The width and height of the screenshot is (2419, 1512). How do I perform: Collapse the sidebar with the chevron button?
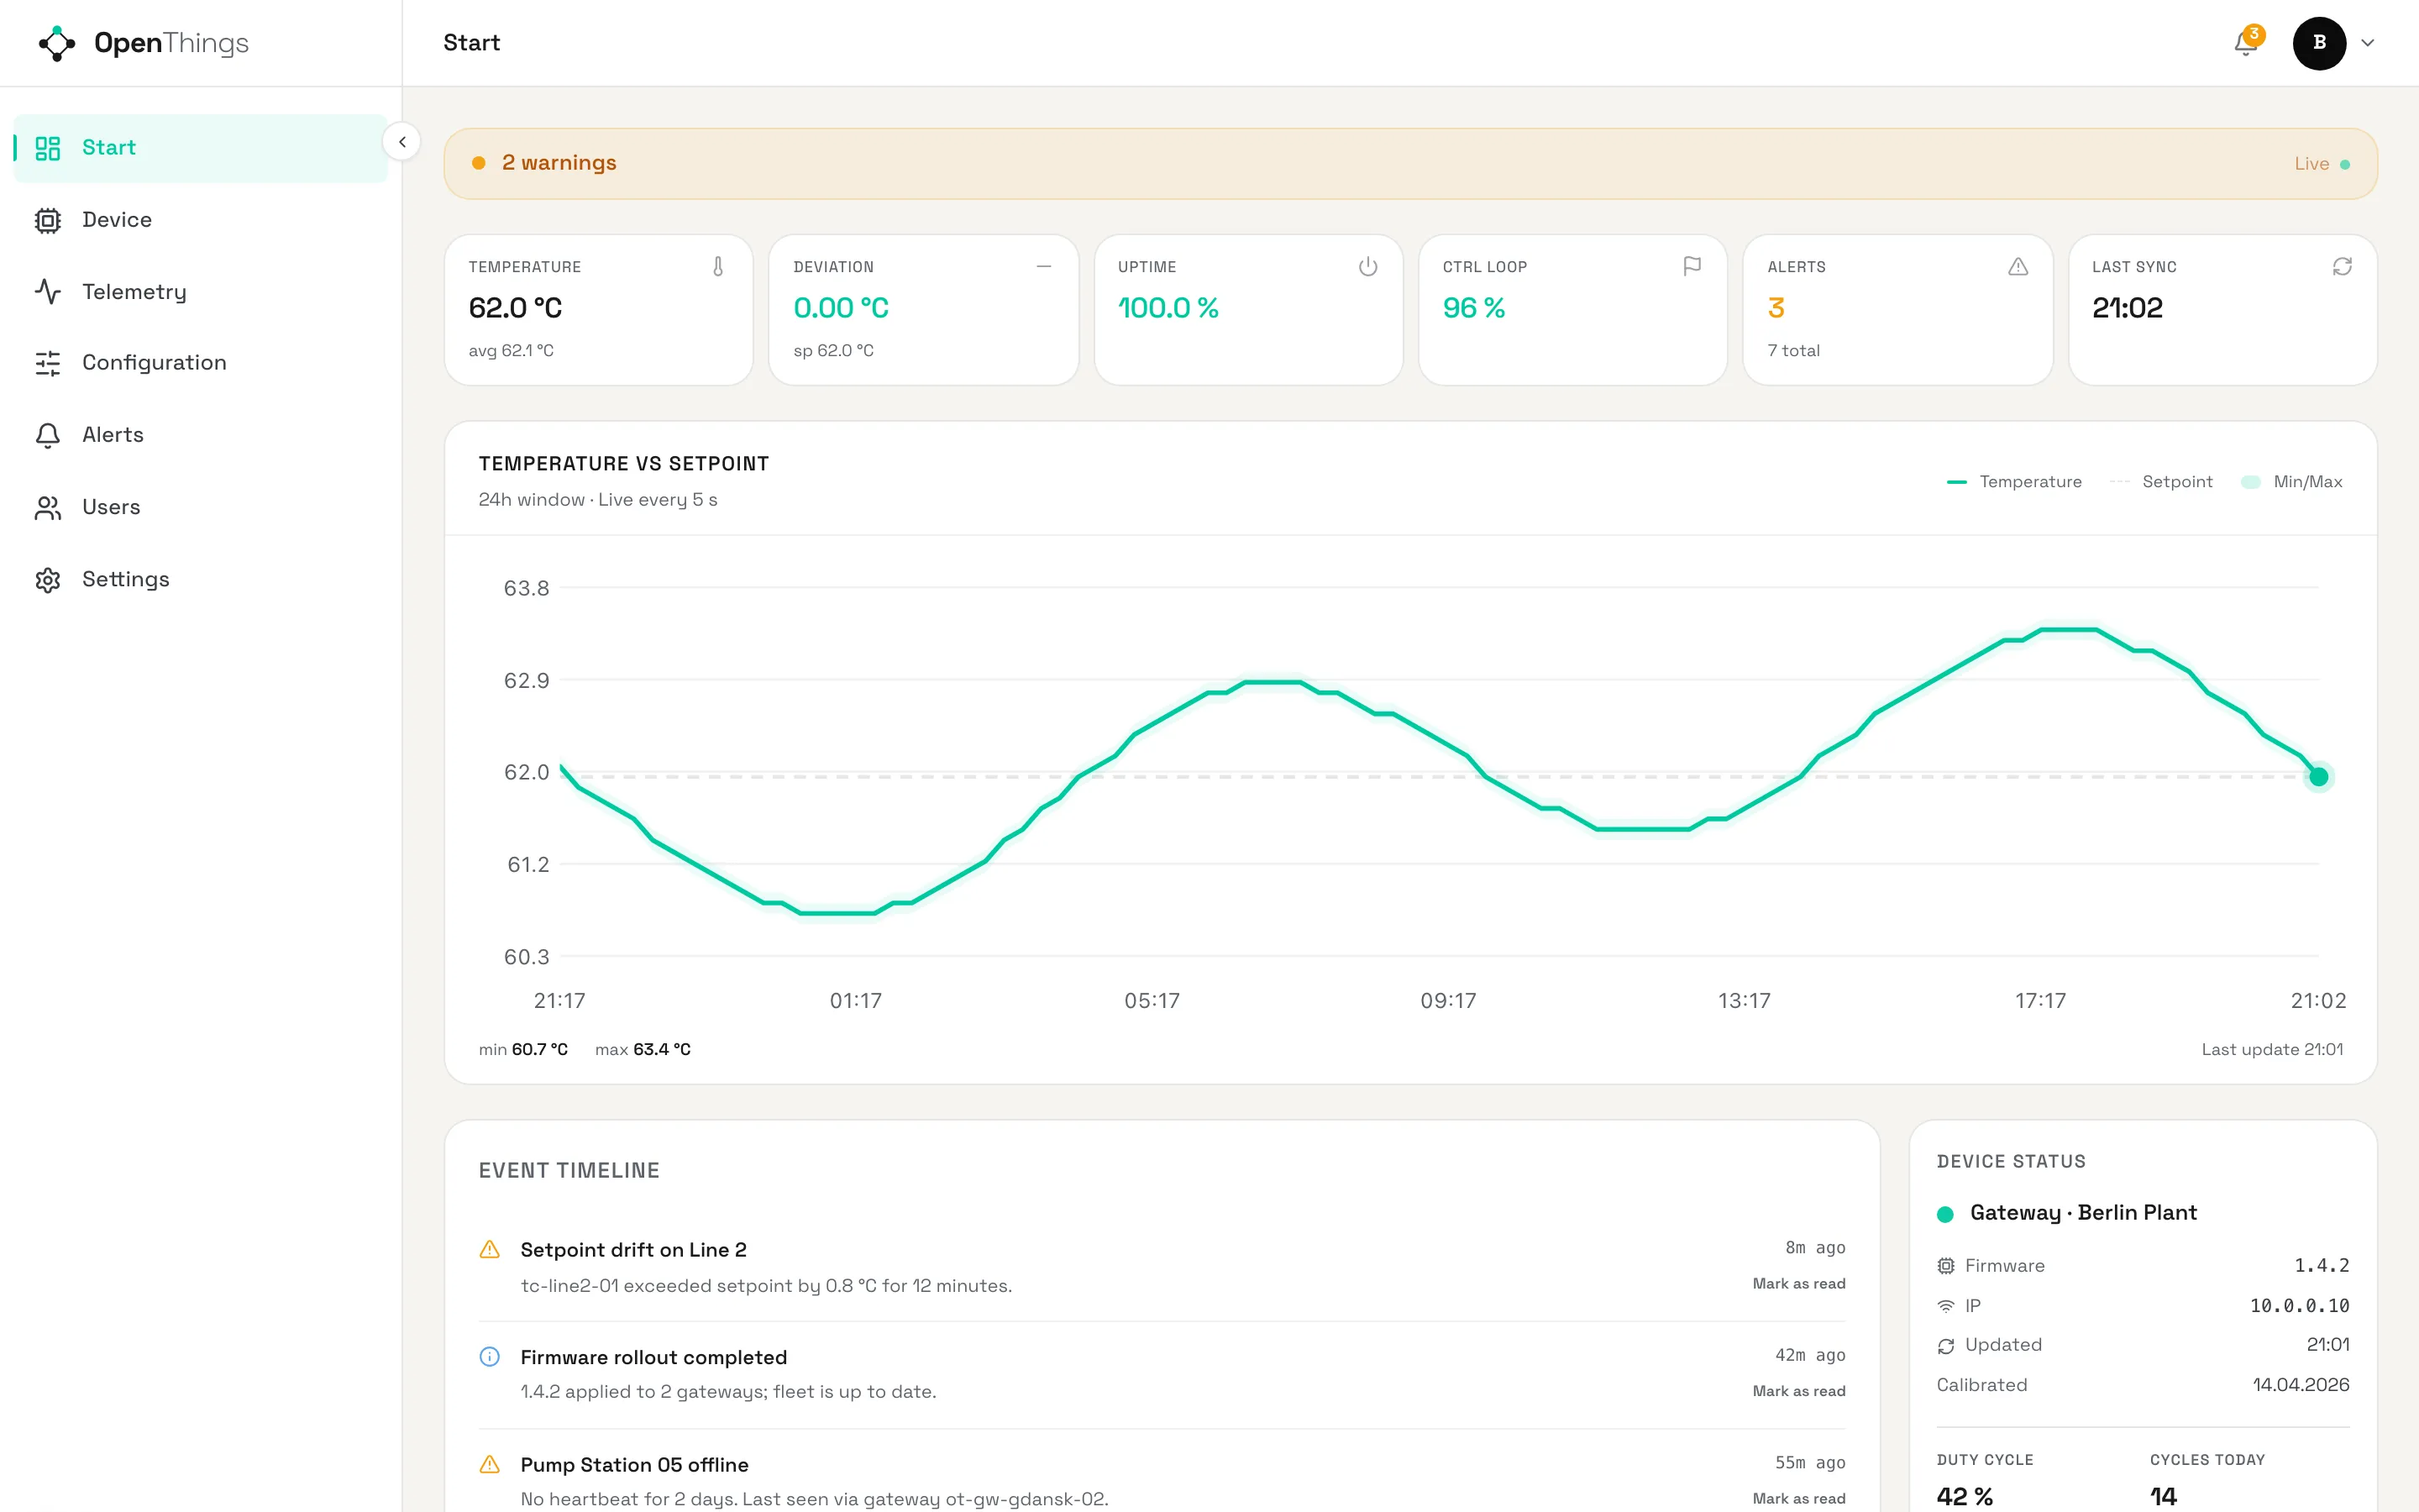[x=401, y=142]
